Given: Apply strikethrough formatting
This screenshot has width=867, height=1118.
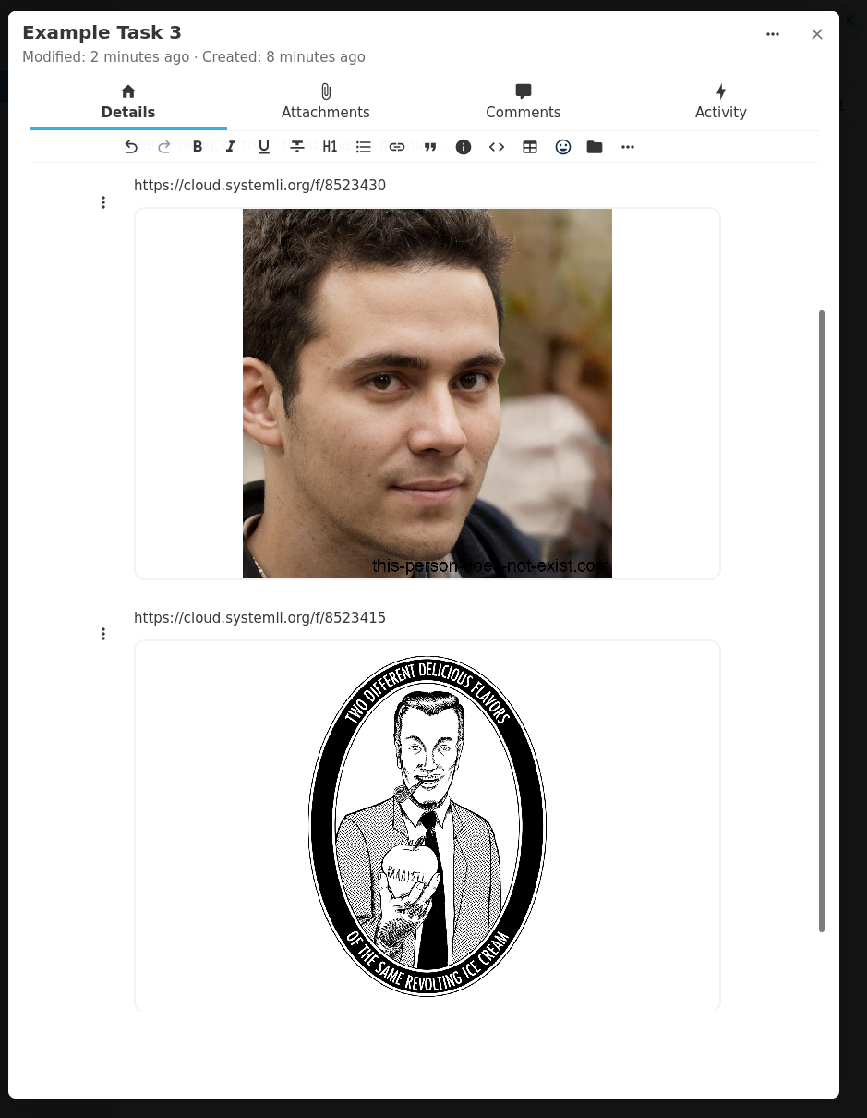Looking at the screenshot, I should pos(297,147).
